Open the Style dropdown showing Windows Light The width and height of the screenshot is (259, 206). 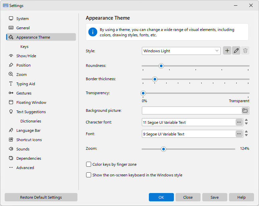click(x=181, y=51)
